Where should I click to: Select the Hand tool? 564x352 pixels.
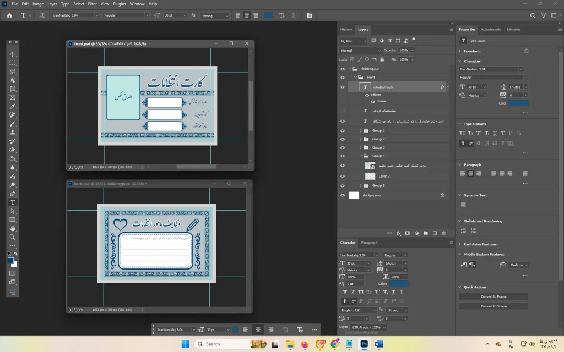[13, 228]
